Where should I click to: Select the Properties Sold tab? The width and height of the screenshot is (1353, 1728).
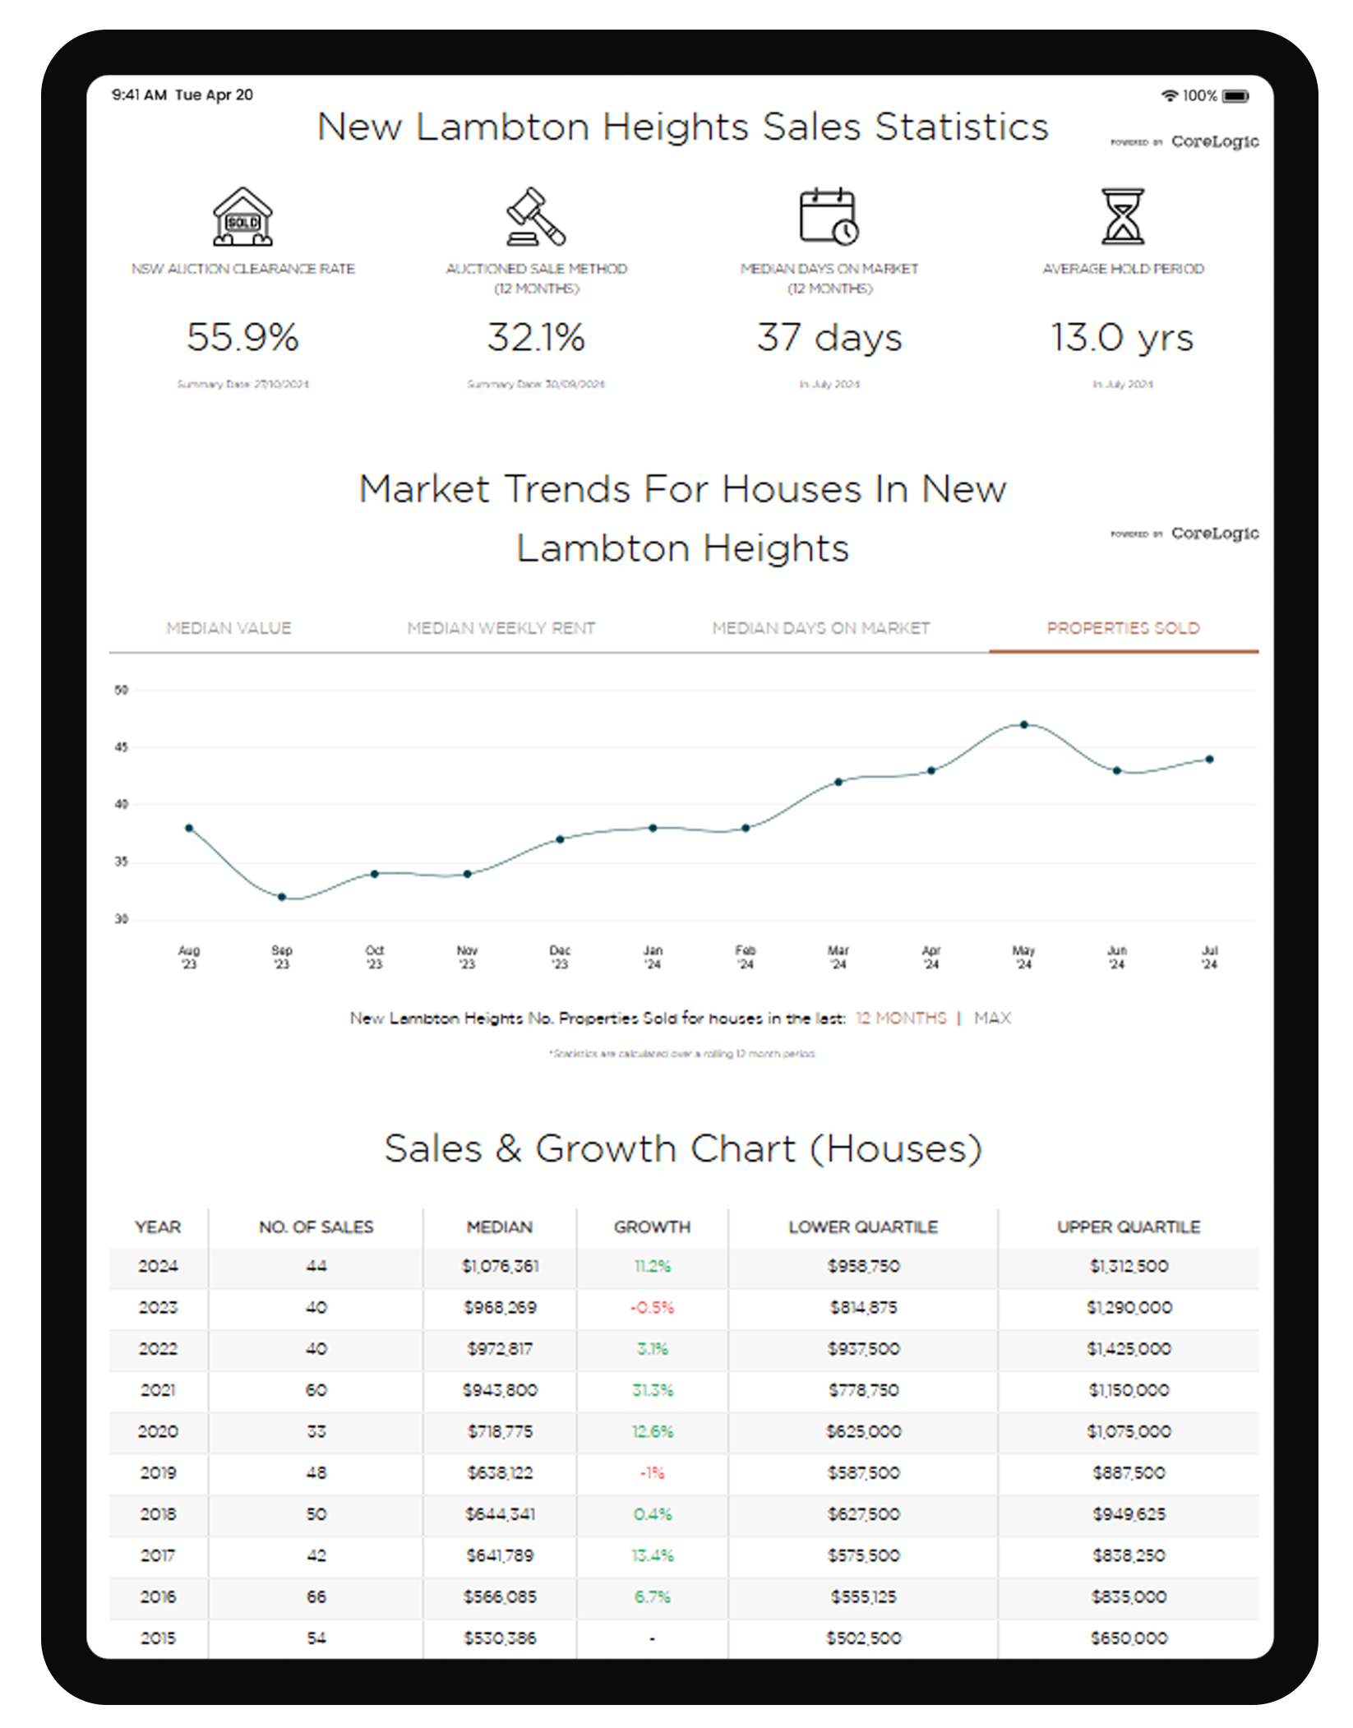point(1123,628)
